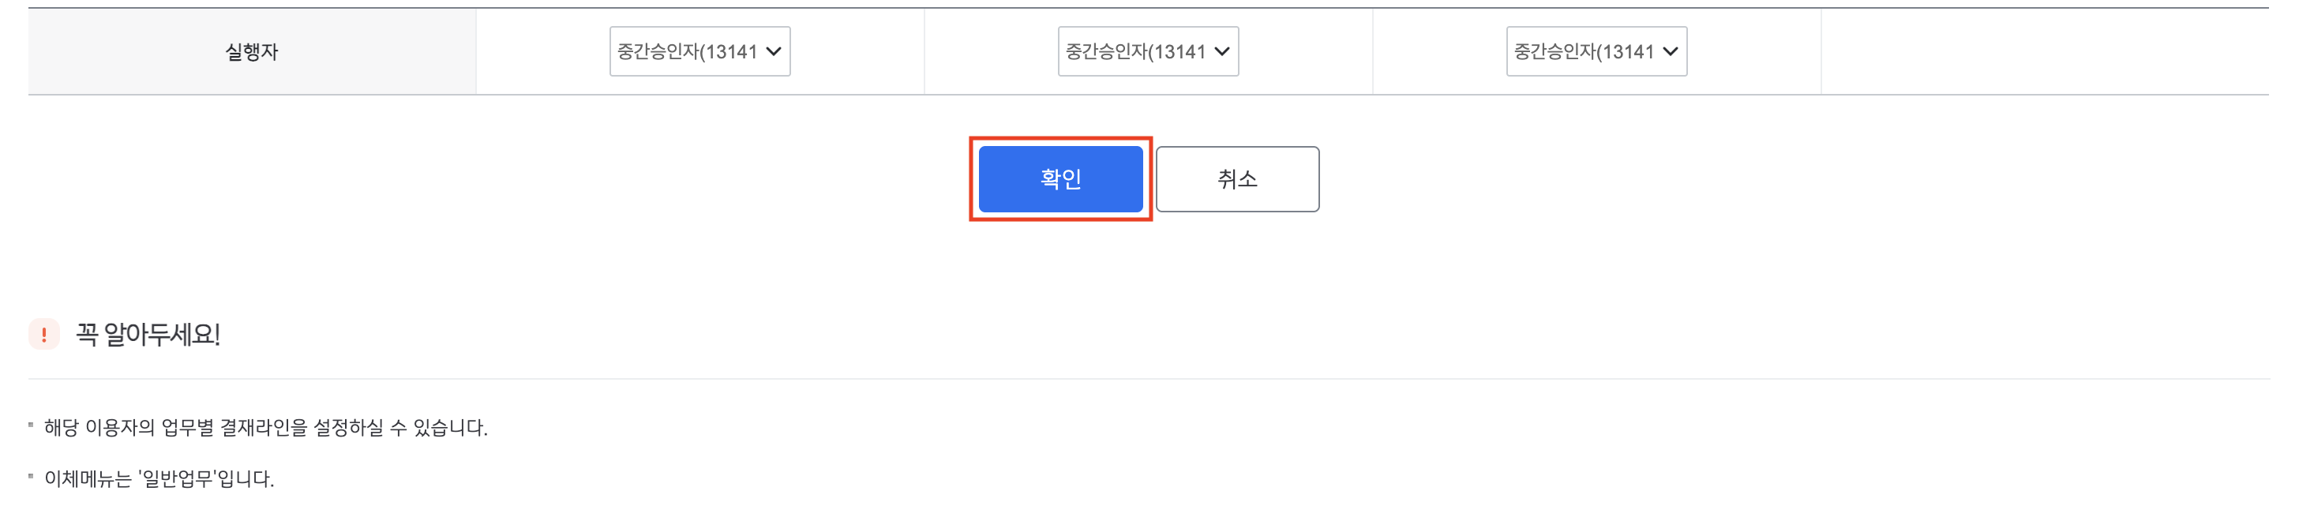Click the divider line under 꼭 알아두세요!
This screenshot has width=2299, height=521.
coord(1149,379)
